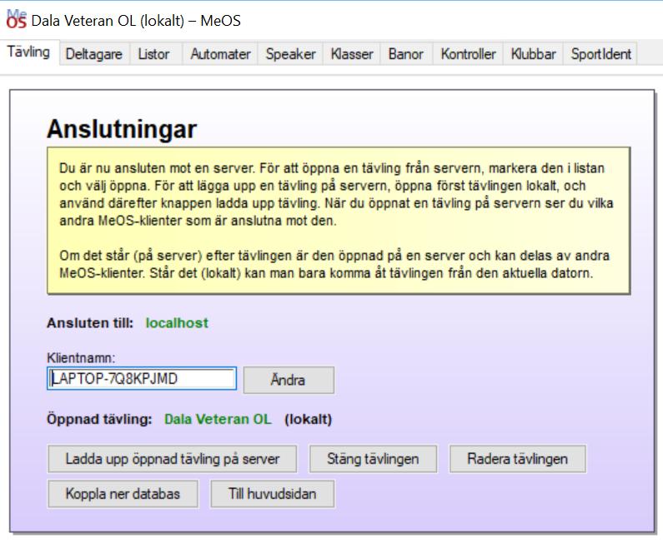Switch to the Banor tab
Image resolution: width=663 pixels, height=543 pixels.
(406, 54)
